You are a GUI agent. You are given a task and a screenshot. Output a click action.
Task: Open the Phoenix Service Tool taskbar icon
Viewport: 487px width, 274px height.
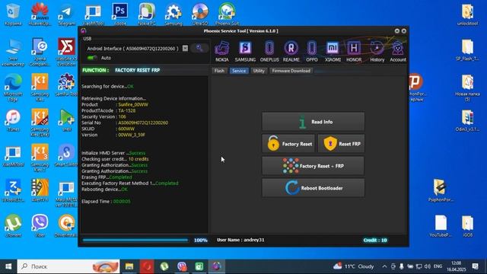click(x=216, y=266)
